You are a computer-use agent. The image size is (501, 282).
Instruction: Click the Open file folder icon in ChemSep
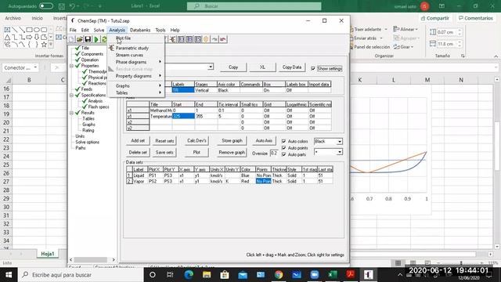(x=79, y=39)
